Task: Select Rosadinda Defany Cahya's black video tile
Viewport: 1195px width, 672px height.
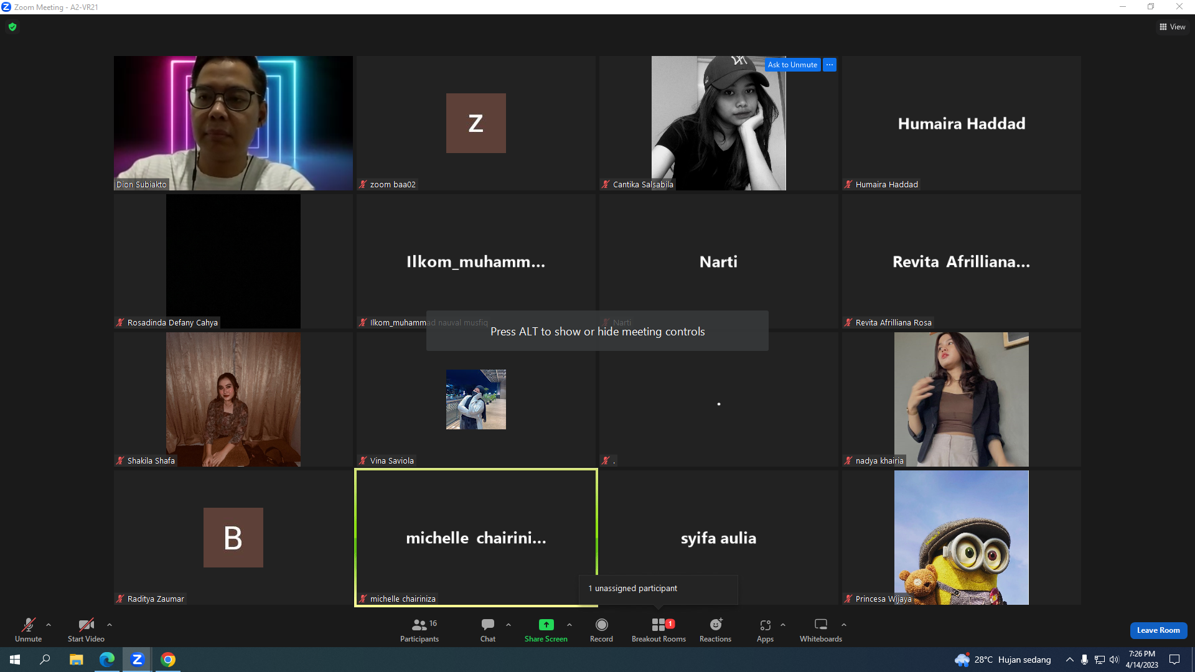Action: (x=233, y=261)
